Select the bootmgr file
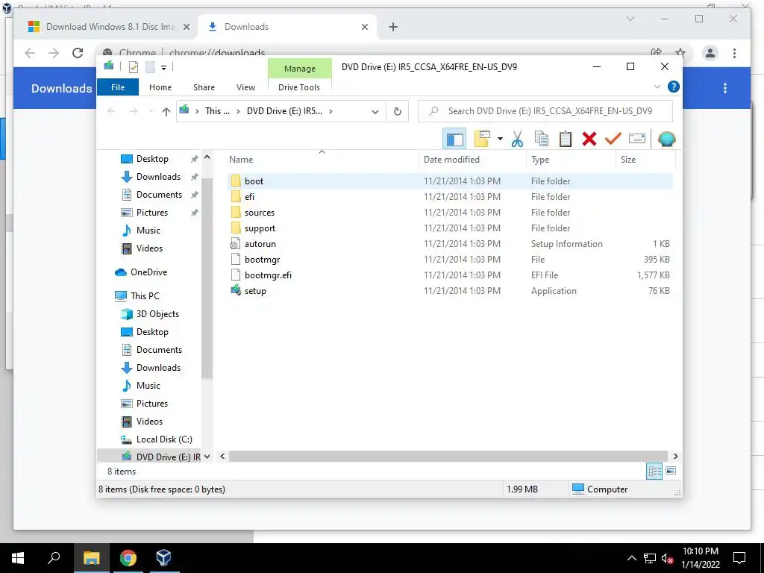 pos(449,259)
